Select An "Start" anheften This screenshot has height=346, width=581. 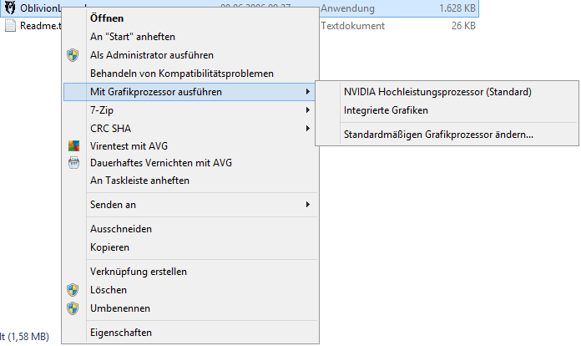tap(189, 37)
